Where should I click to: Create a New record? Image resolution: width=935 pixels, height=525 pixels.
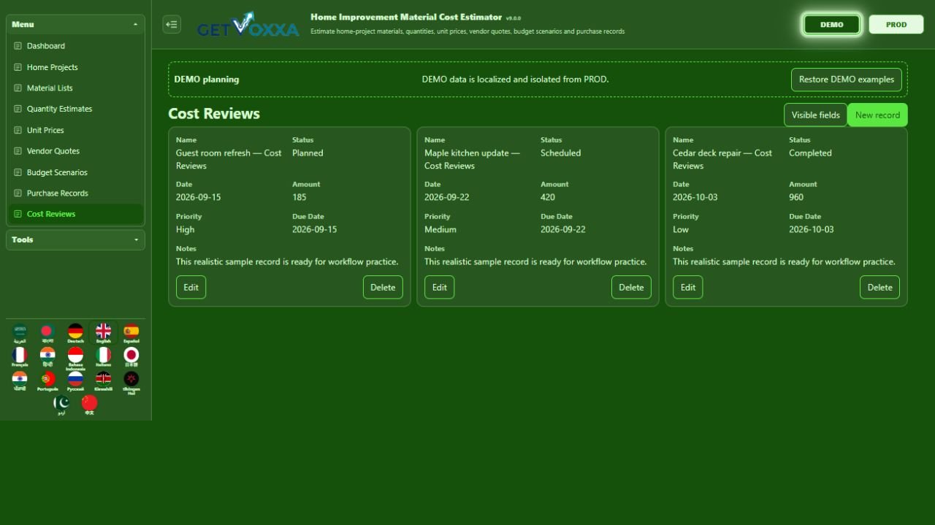pos(877,115)
